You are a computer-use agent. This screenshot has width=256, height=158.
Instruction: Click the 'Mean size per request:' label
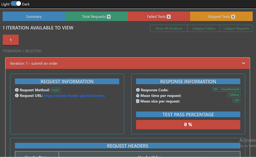(160, 101)
